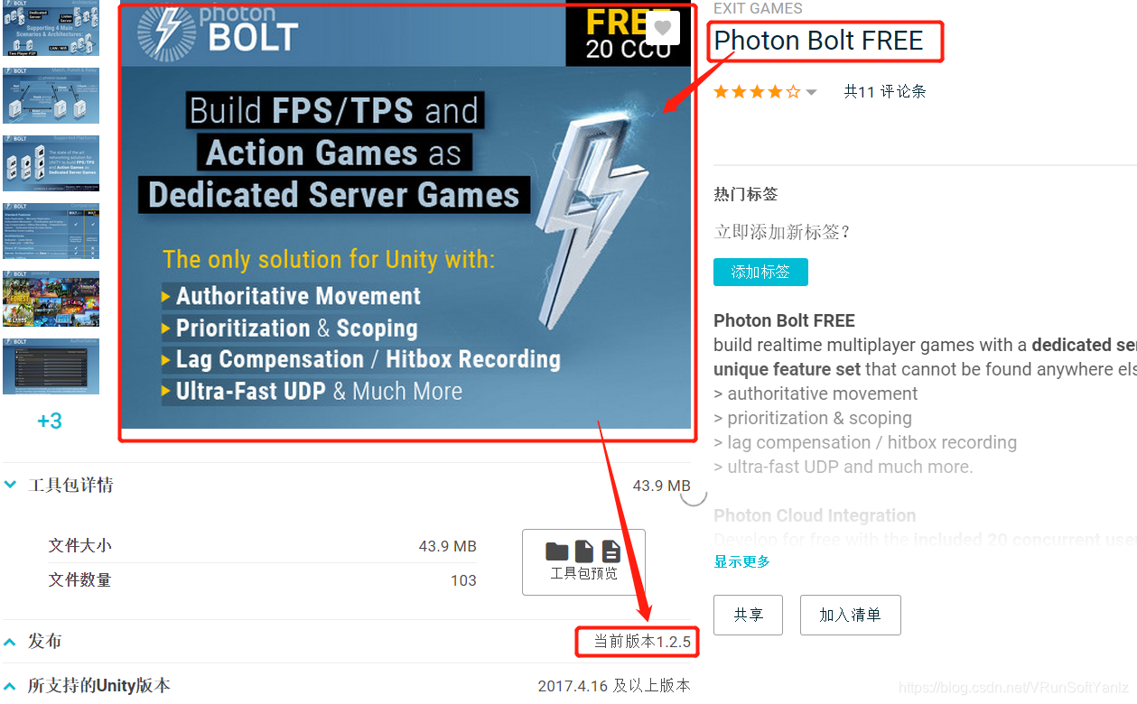
Task: Show the +3 additional thumbnails
Action: pyautogui.click(x=50, y=421)
